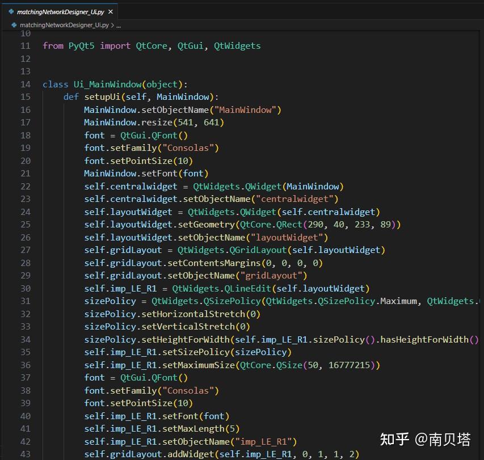The height and width of the screenshot is (460, 484).
Task: Open the breadcrumb ellipsis symbol picker
Action: (118, 25)
